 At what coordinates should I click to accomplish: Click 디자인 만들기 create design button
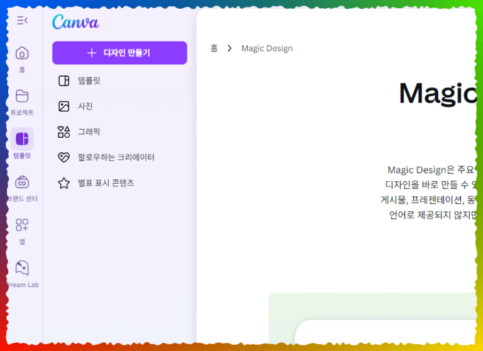(119, 53)
